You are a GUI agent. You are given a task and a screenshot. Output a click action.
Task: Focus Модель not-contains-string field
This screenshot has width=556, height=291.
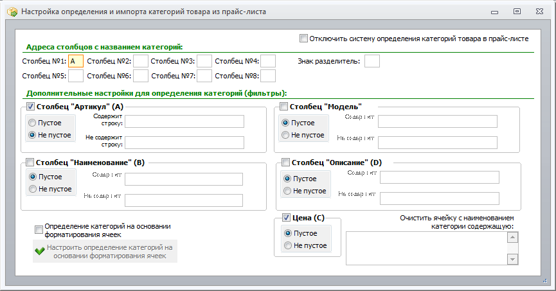coord(438,143)
